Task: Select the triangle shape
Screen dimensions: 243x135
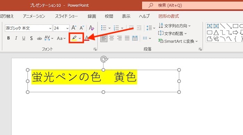Action: tap(216, 32)
